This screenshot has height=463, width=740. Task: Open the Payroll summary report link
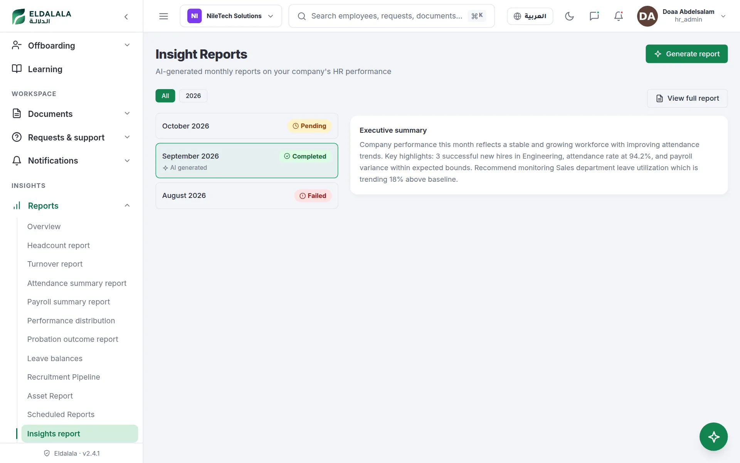(x=69, y=302)
